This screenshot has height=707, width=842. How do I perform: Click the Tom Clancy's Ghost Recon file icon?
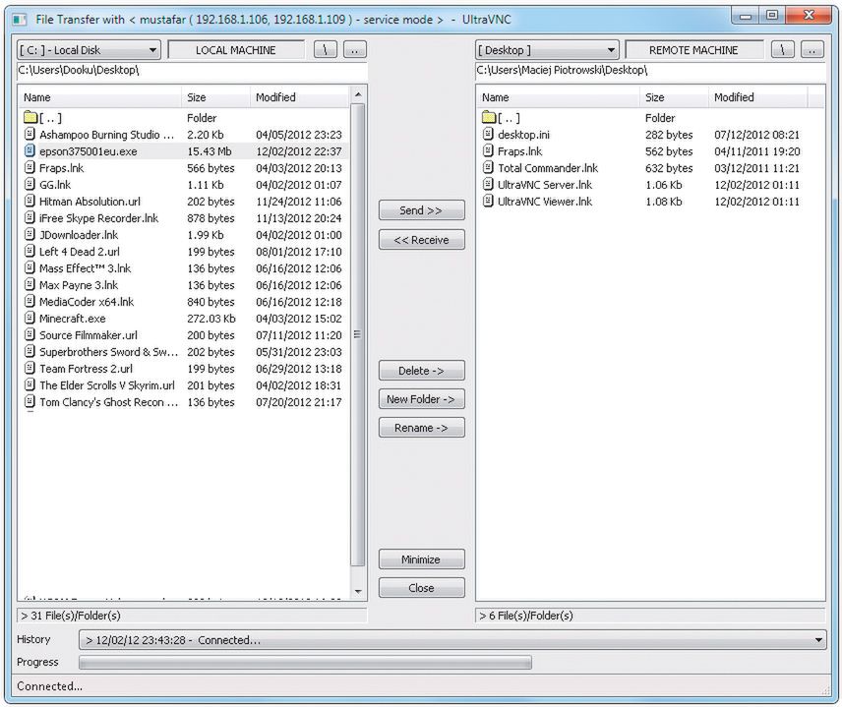pos(30,401)
